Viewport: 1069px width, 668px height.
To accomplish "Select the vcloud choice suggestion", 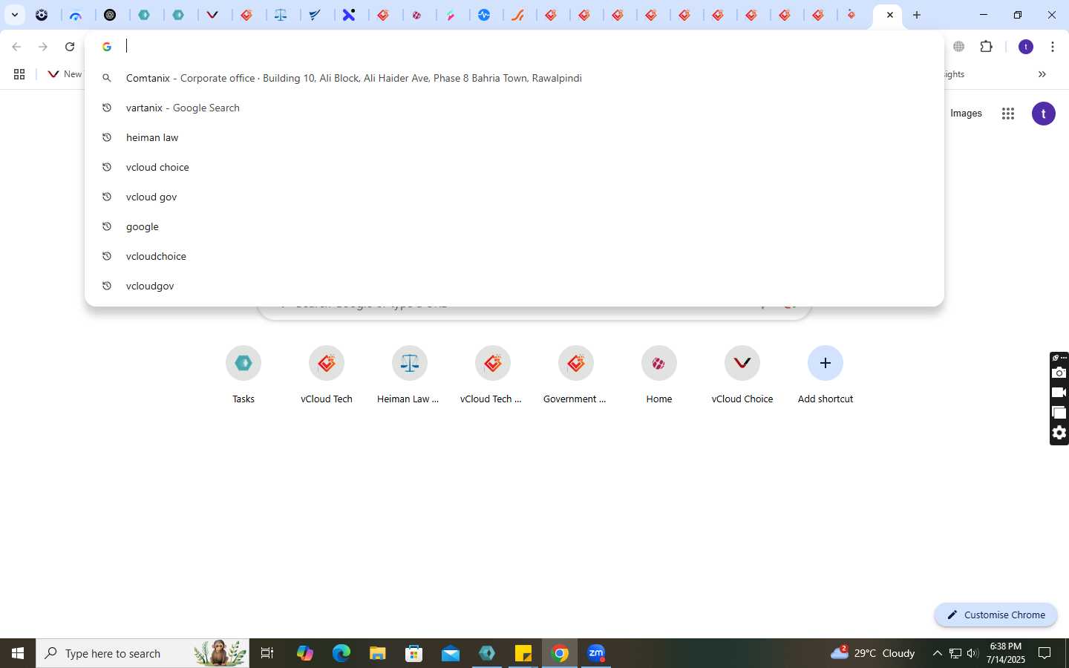I will 514,167.
